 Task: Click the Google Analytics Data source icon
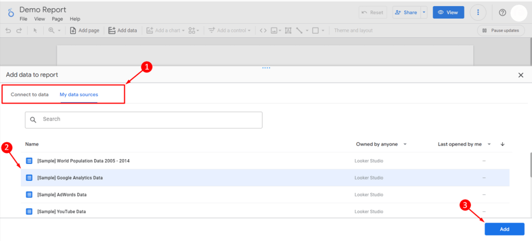click(x=29, y=178)
